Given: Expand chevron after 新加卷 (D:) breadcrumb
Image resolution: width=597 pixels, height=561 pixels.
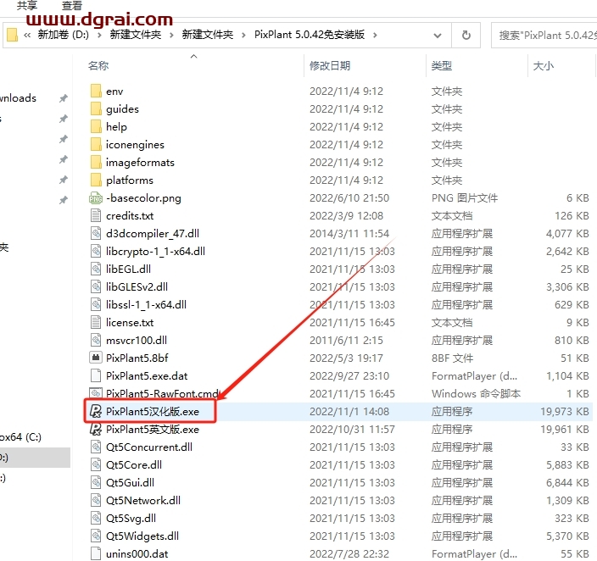Looking at the screenshot, I should pyautogui.click(x=99, y=36).
